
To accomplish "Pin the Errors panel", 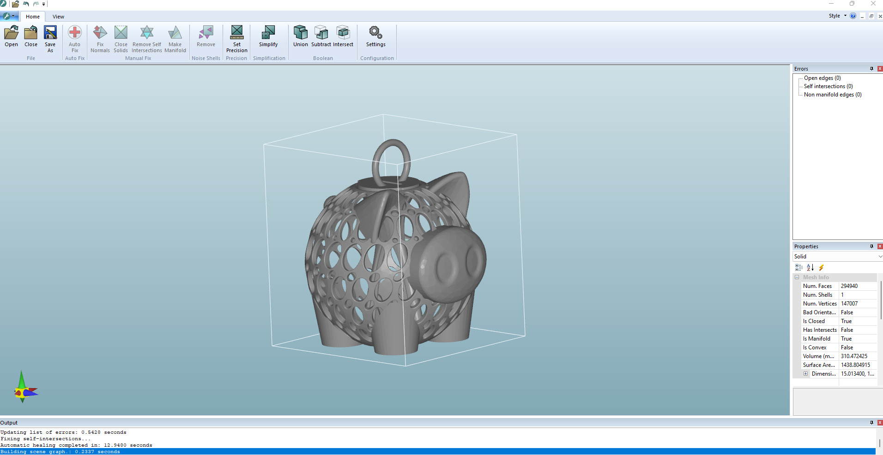I will coord(872,69).
